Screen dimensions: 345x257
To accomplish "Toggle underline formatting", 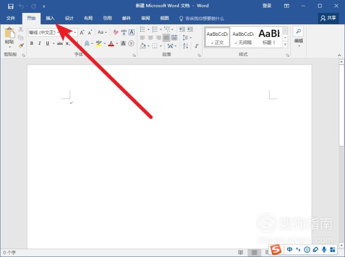I will pyautogui.click(x=47, y=43).
